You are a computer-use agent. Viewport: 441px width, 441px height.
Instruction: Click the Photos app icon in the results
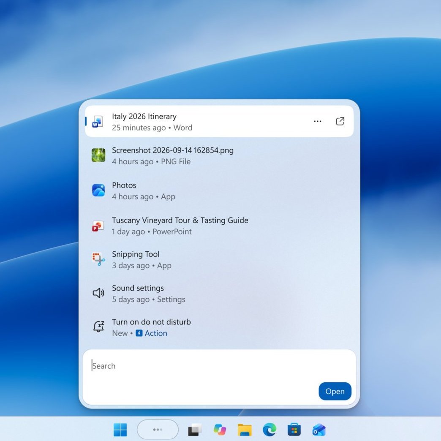tap(98, 190)
